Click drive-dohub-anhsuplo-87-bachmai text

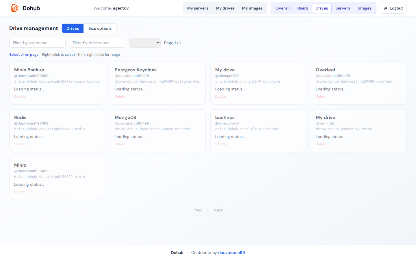(248, 129)
